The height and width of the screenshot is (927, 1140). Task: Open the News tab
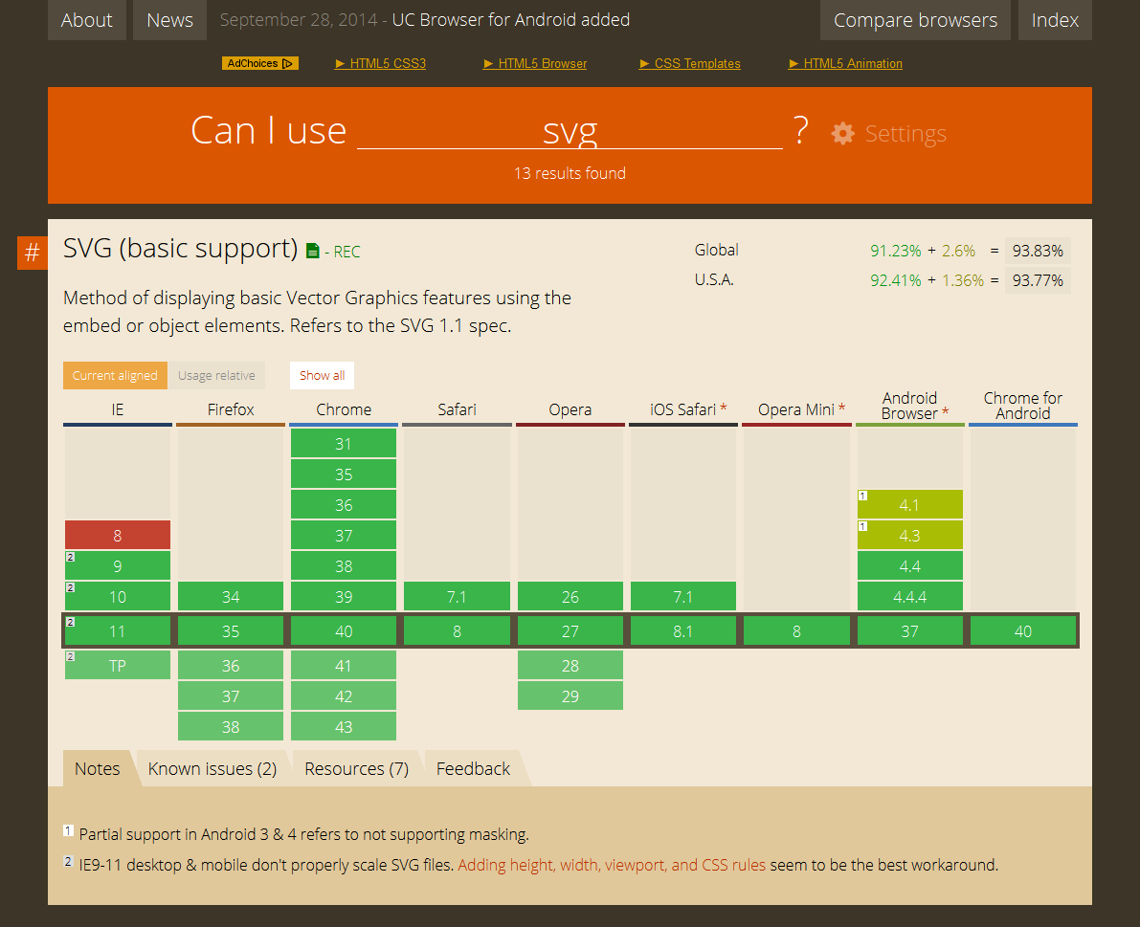click(x=170, y=20)
